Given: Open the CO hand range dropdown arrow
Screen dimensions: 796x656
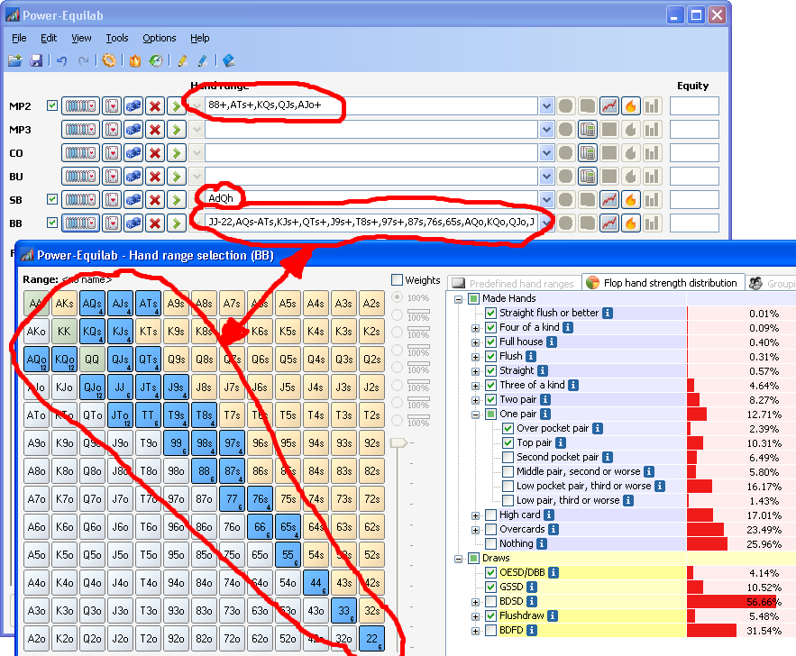Looking at the screenshot, I should pos(546,153).
